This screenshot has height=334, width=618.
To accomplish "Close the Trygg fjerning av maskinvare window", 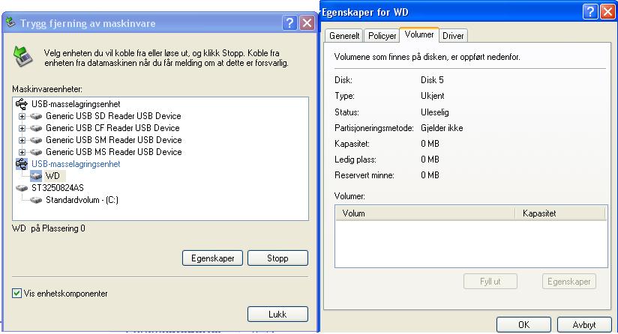I will (307, 22).
